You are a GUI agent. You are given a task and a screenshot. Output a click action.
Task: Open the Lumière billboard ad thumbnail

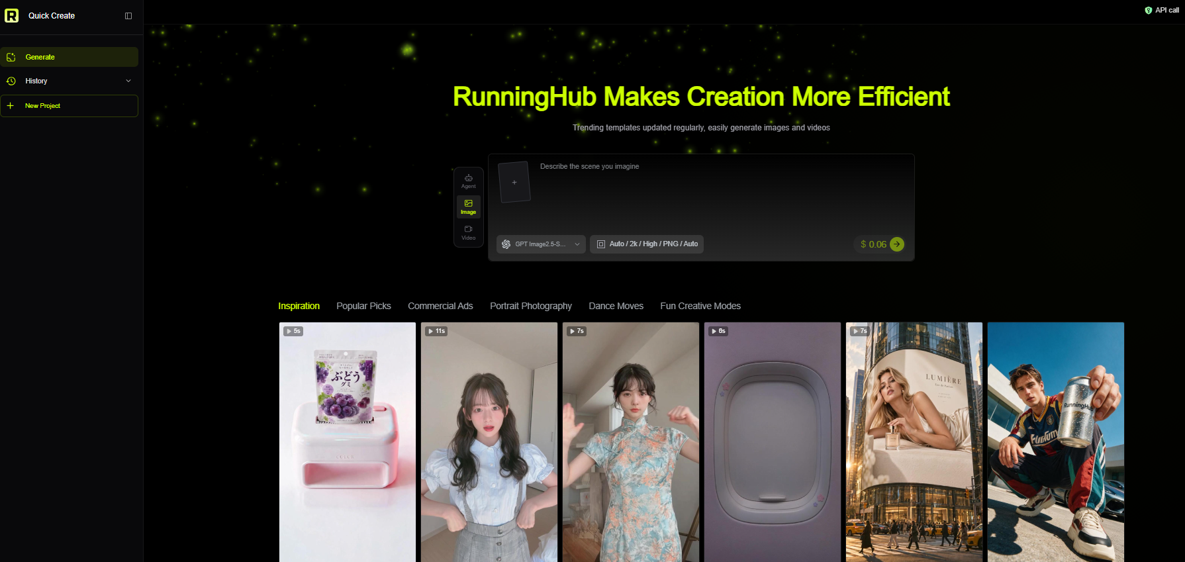914,442
